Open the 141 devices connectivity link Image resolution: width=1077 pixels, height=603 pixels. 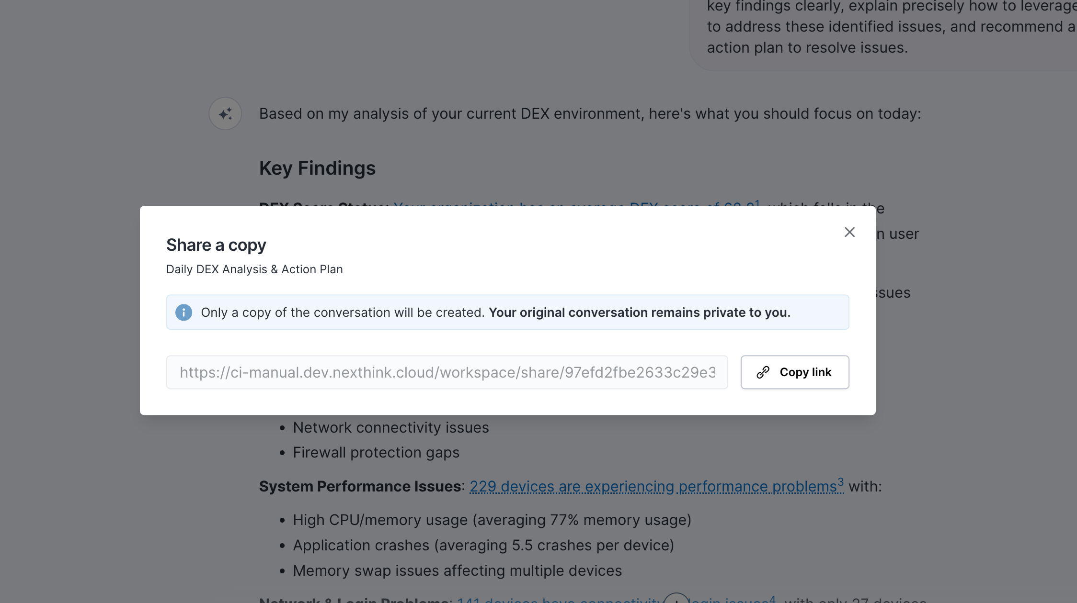point(558,600)
